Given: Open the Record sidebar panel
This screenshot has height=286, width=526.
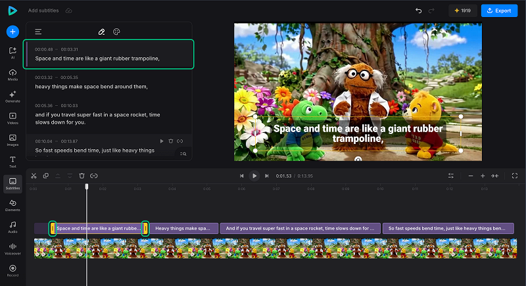Looking at the screenshot, I should [12, 271].
